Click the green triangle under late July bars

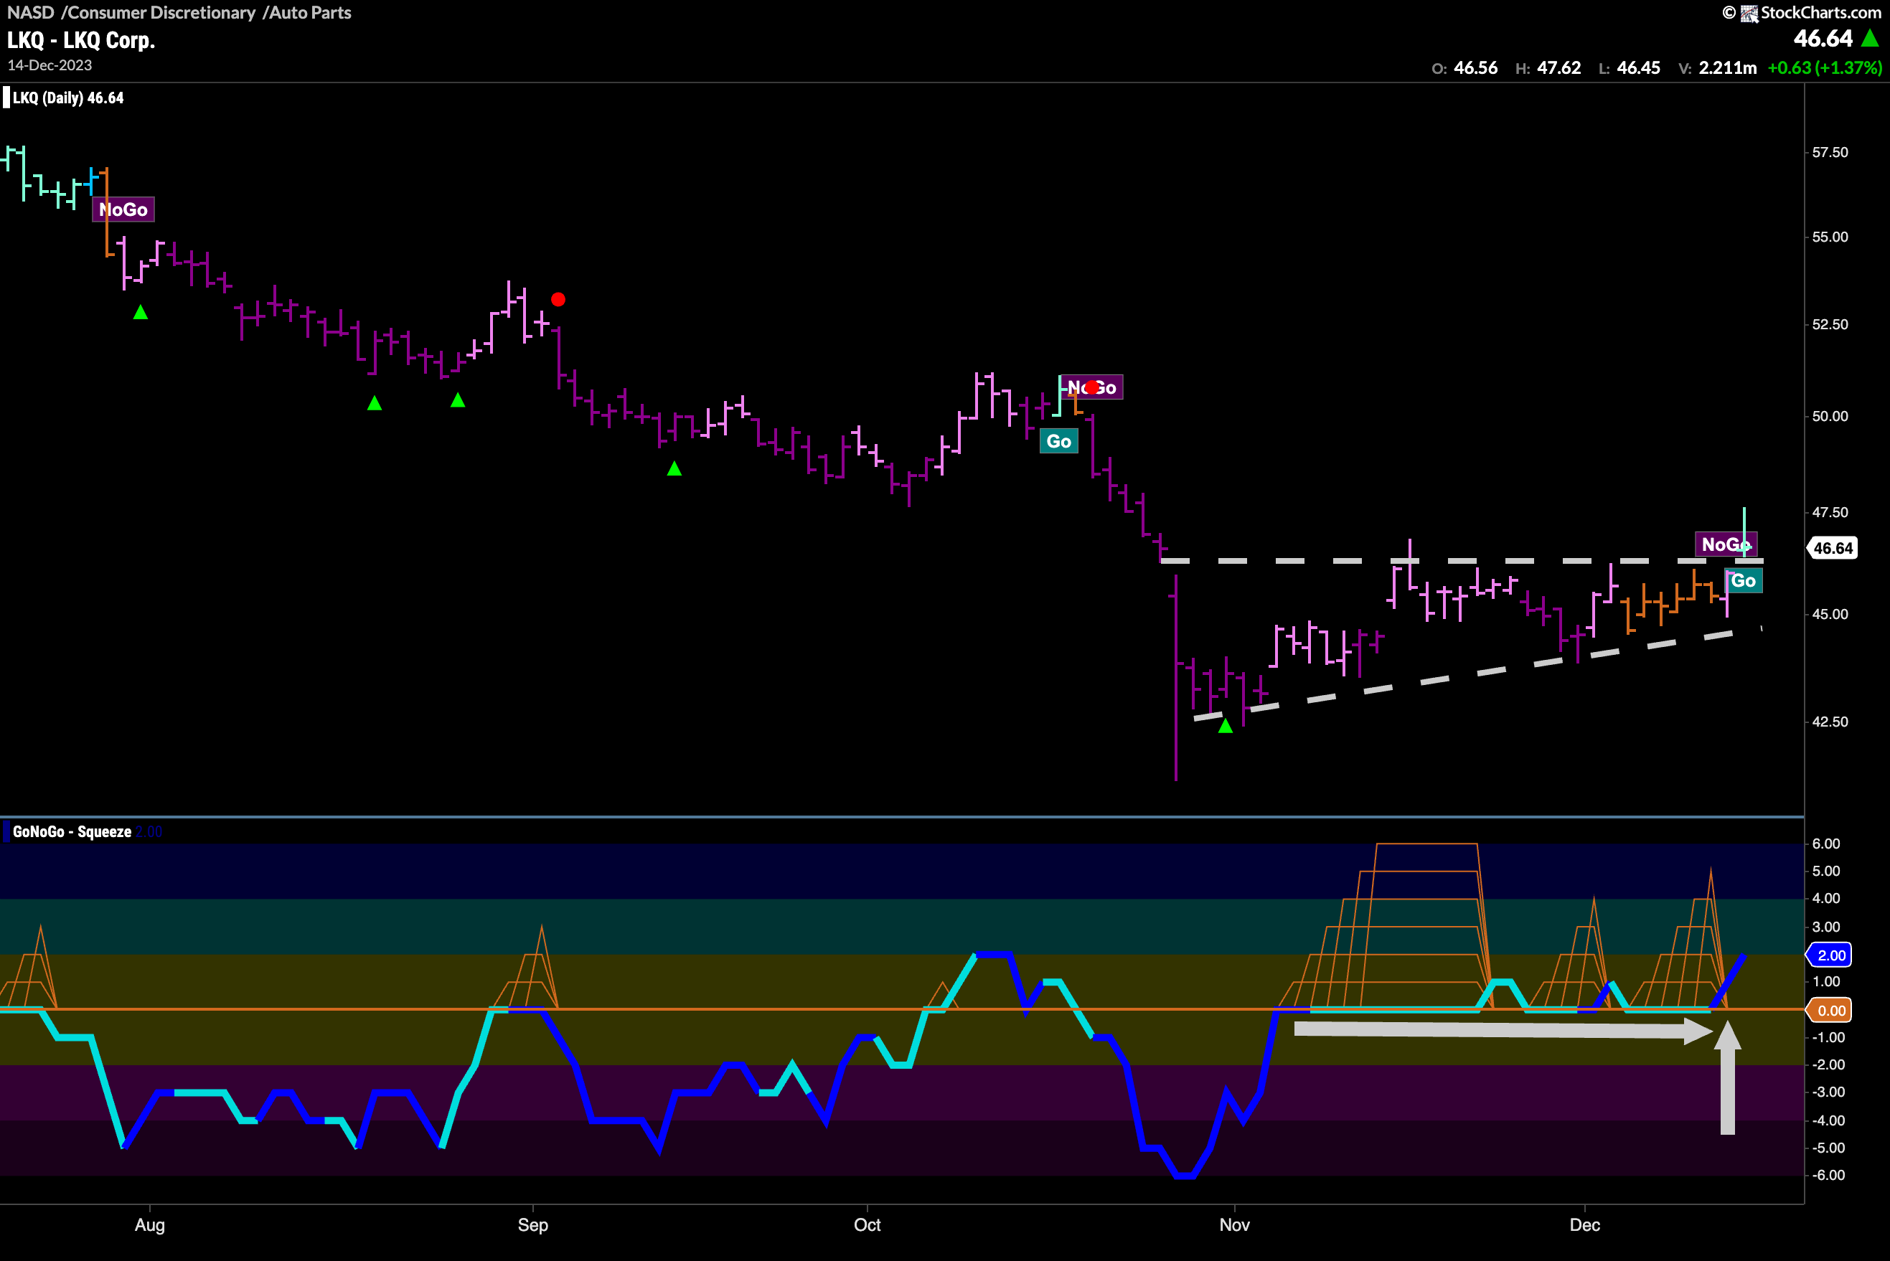(141, 312)
